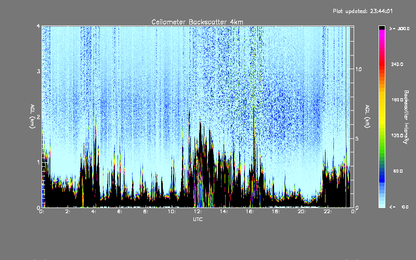Click the black top of the colorbar
This screenshot has width=416, height=260.
(382, 28)
